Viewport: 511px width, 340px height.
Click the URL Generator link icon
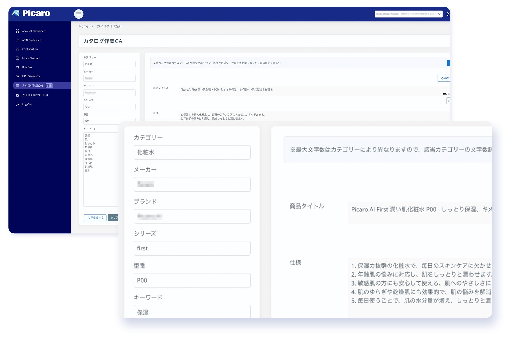click(17, 76)
